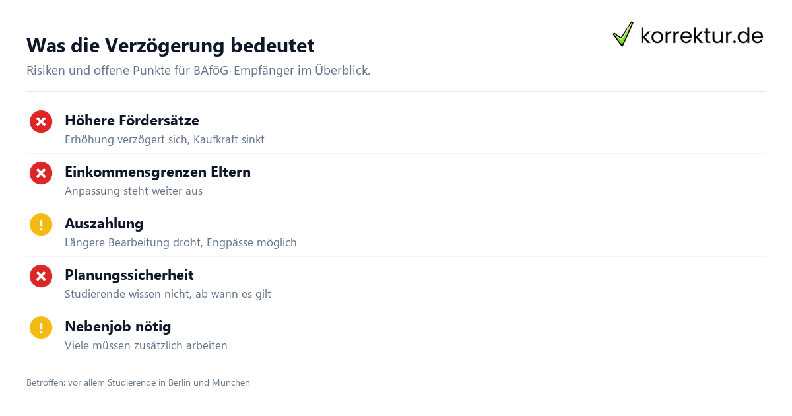Image resolution: width=792 pixels, height=416 pixels.
Task: Click text Anpassung steht weiter aus
Action: (133, 191)
